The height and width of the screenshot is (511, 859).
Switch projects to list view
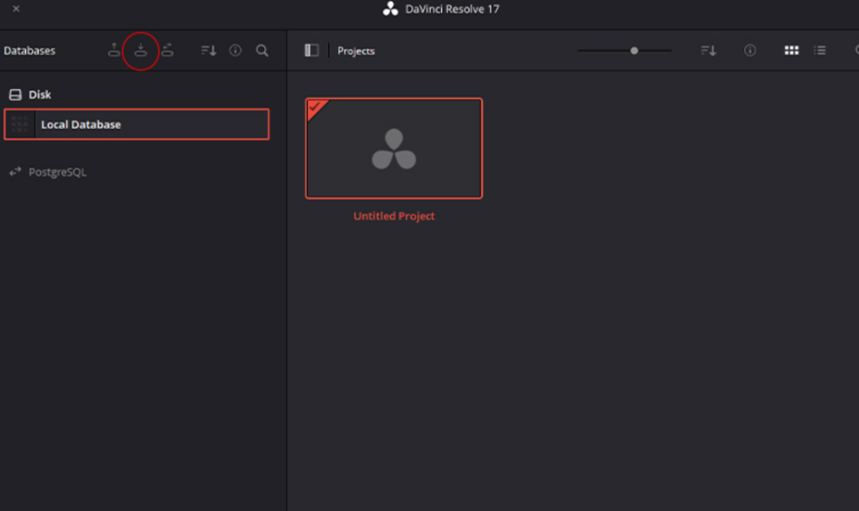pyautogui.click(x=820, y=50)
